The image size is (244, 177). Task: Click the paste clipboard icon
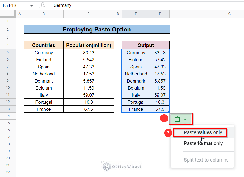click(177, 119)
